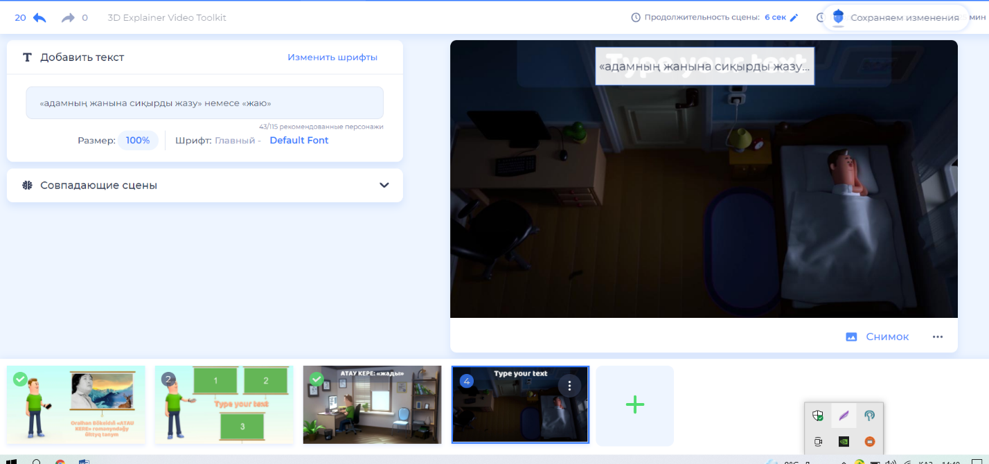Click the 6 сек scene duration value
This screenshot has height=464, width=989.
[x=775, y=17]
